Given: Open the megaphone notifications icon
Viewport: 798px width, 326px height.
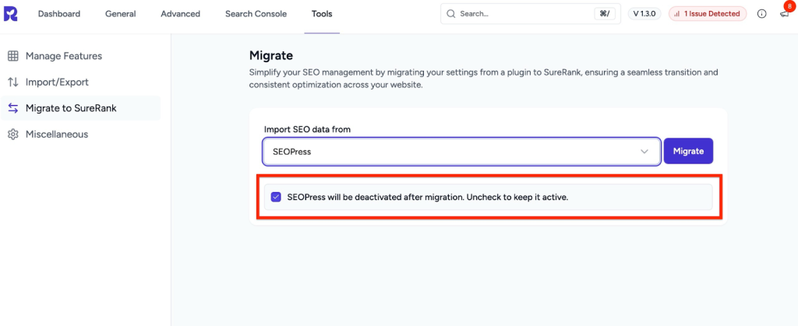Looking at the screenshot, I should (784, 14).
